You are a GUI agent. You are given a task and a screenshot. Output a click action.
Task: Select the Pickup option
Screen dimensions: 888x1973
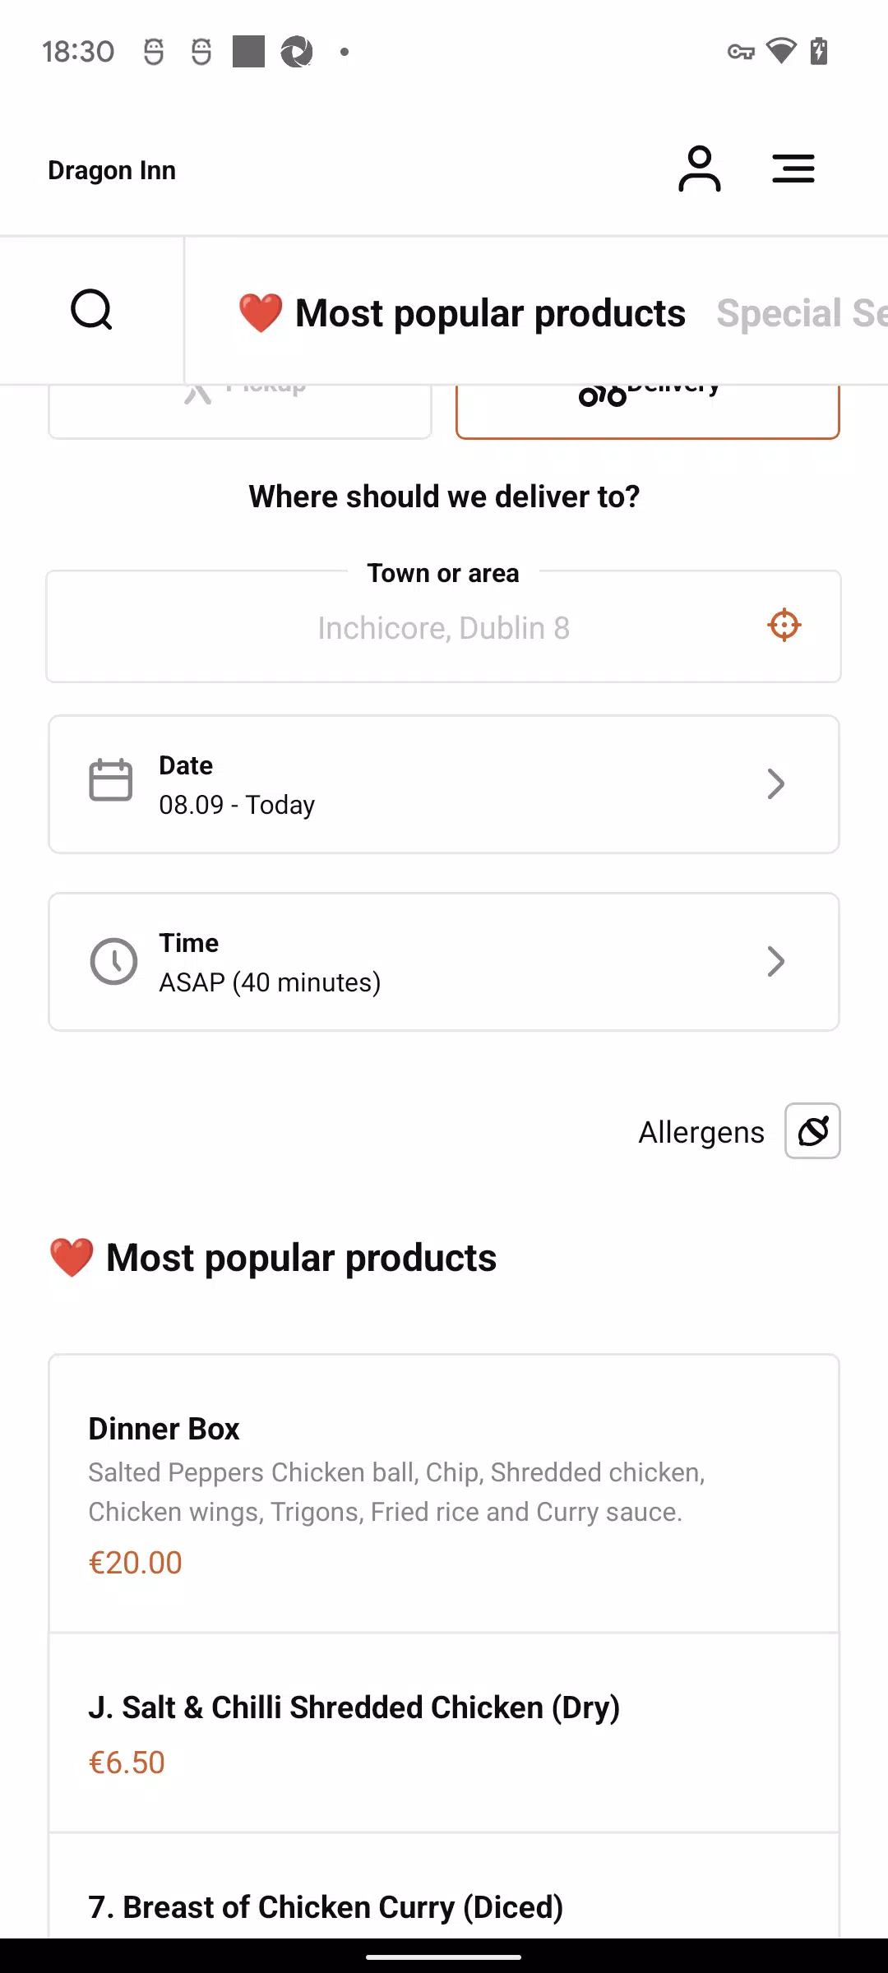coord(240,411)
